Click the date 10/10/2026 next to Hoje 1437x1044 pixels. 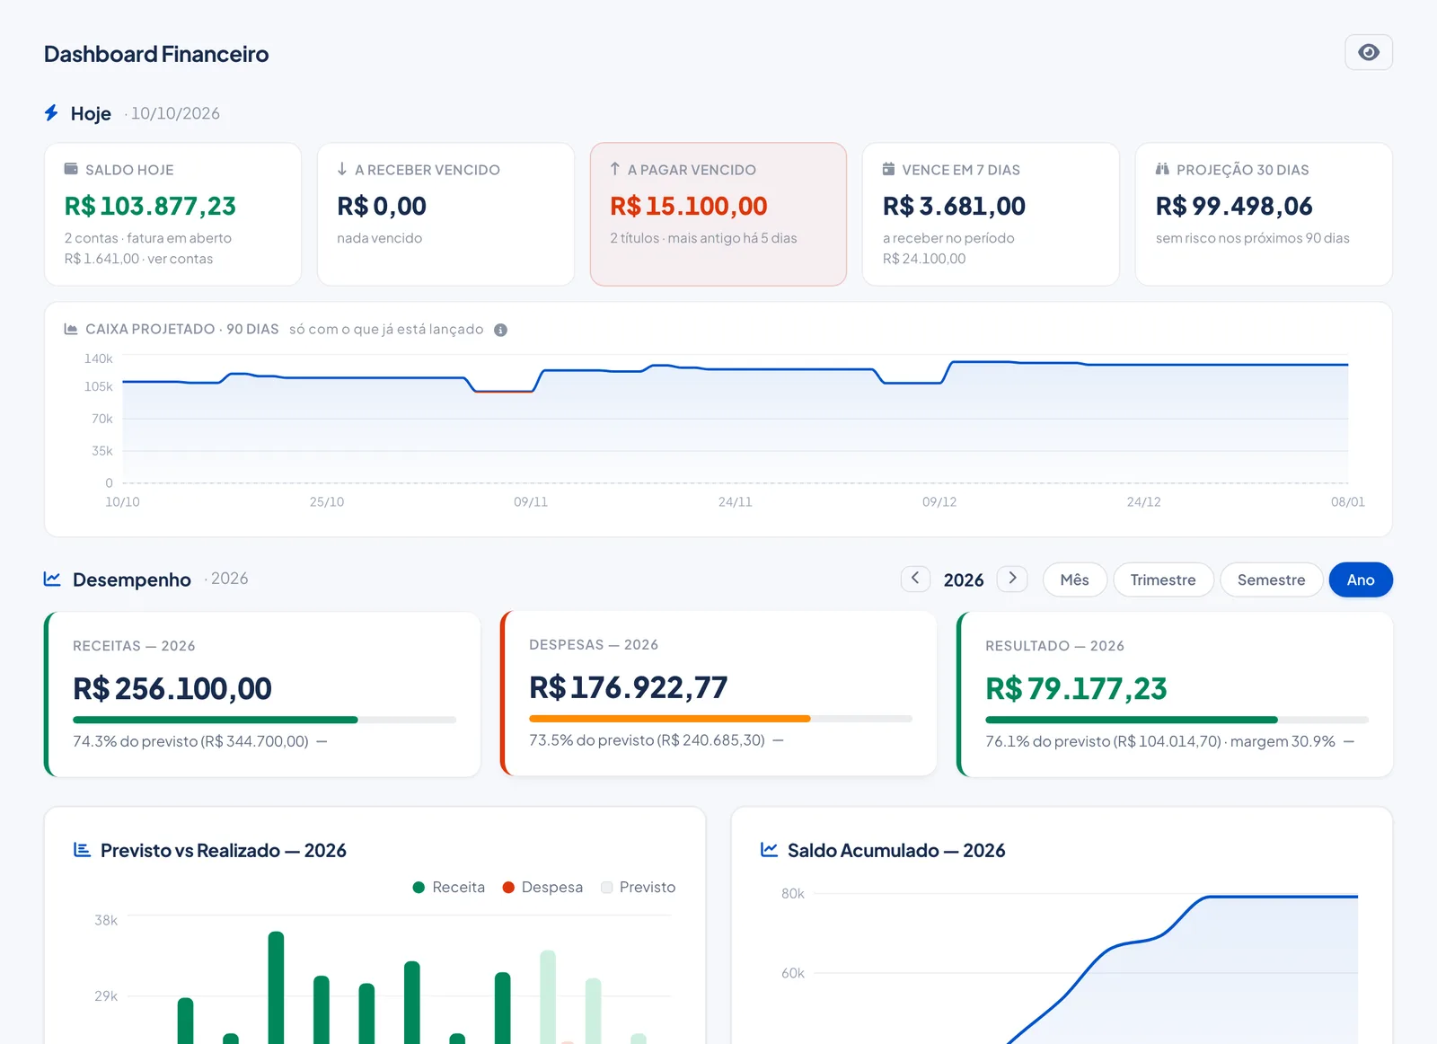[x=175, y=113]
